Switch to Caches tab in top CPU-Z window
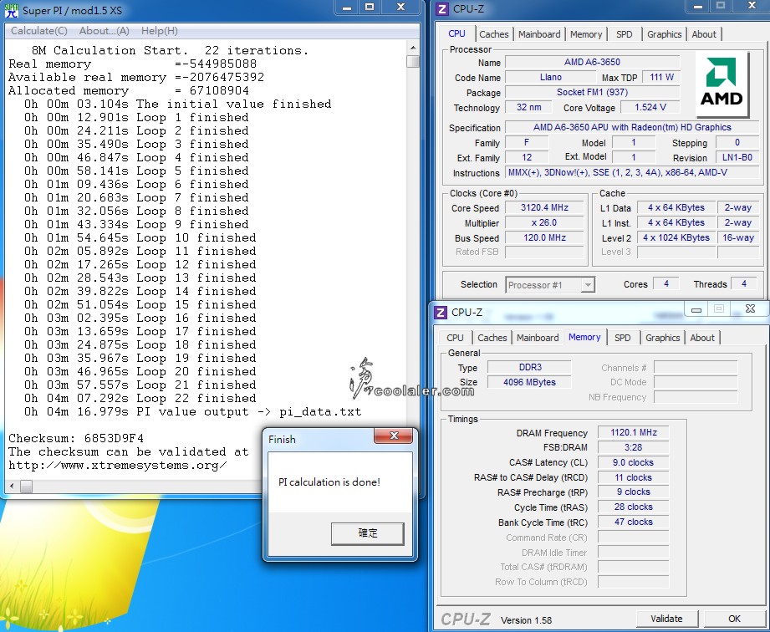Viewport: 770px width, 632px height. (494, 34)
